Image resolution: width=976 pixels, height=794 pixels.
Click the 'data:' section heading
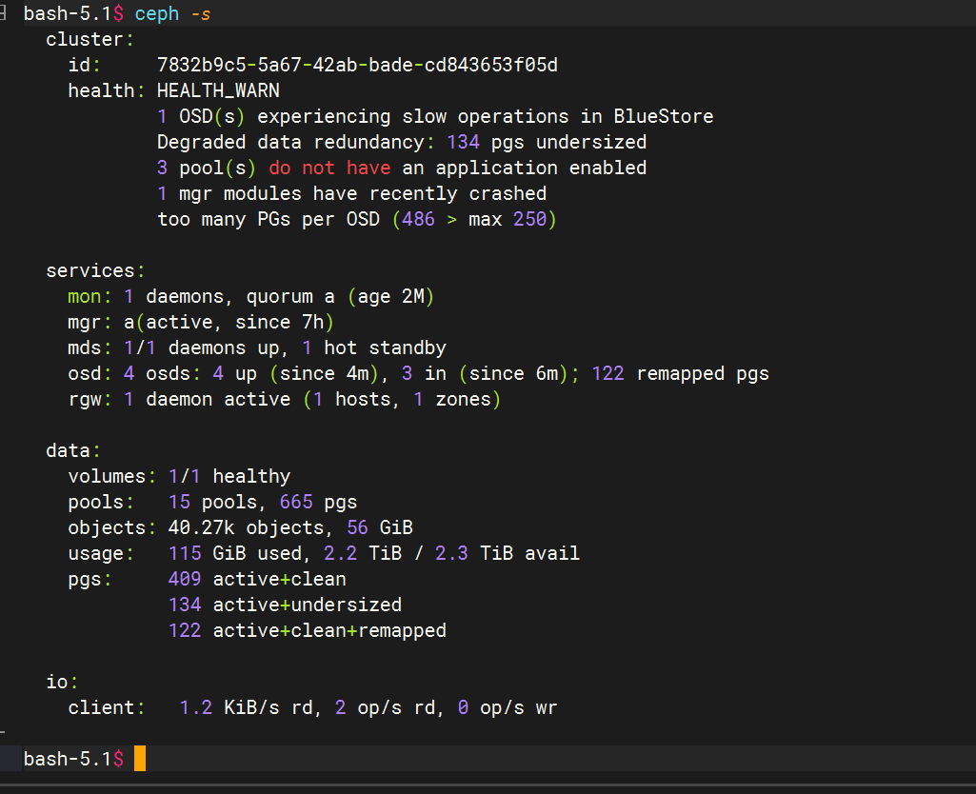pos(72,450)
